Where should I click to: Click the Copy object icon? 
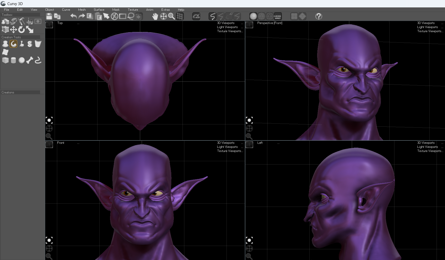coord(90,16)
